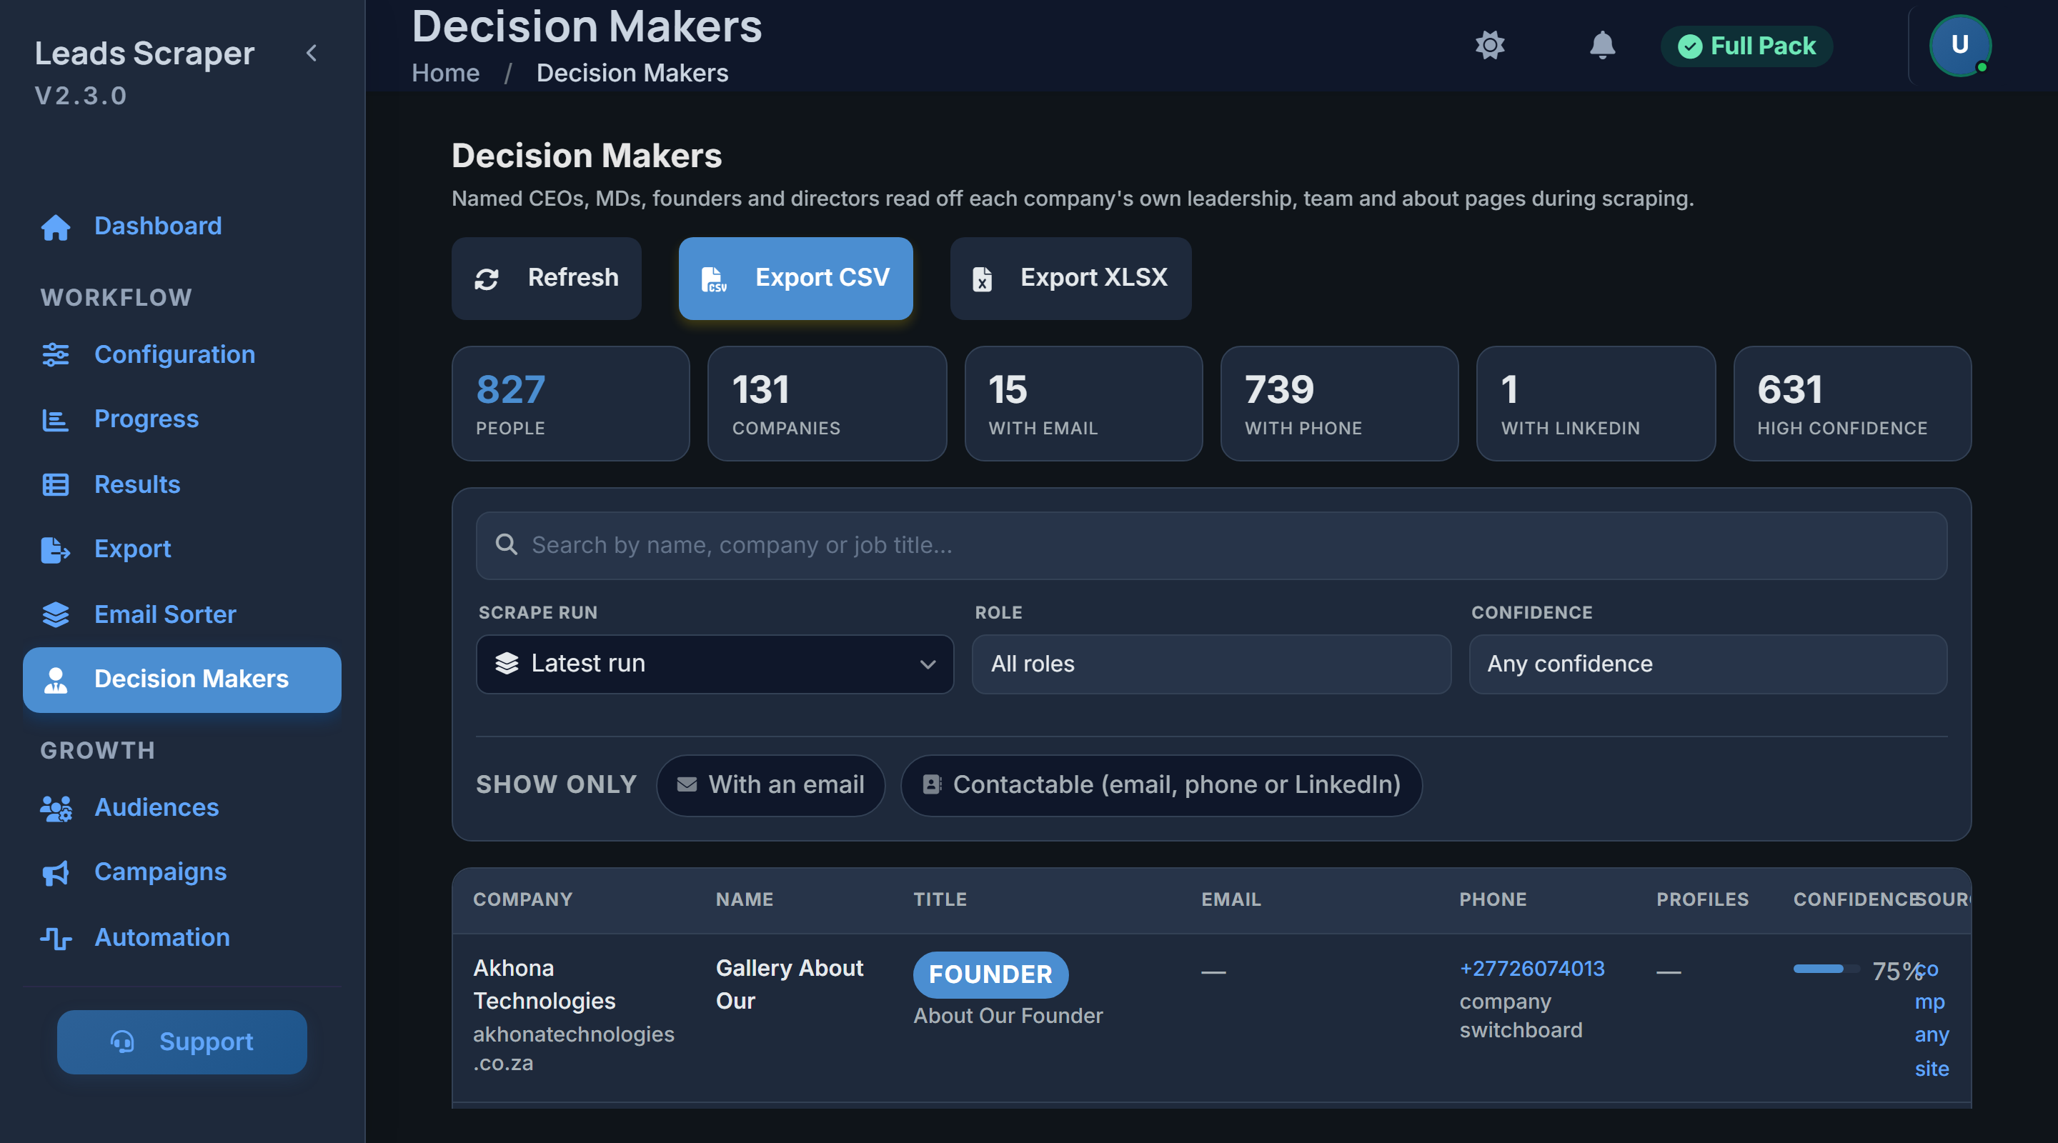Toggle the 'With an email' filter chip
The image size is (2058, 1143).
[770, 785]
